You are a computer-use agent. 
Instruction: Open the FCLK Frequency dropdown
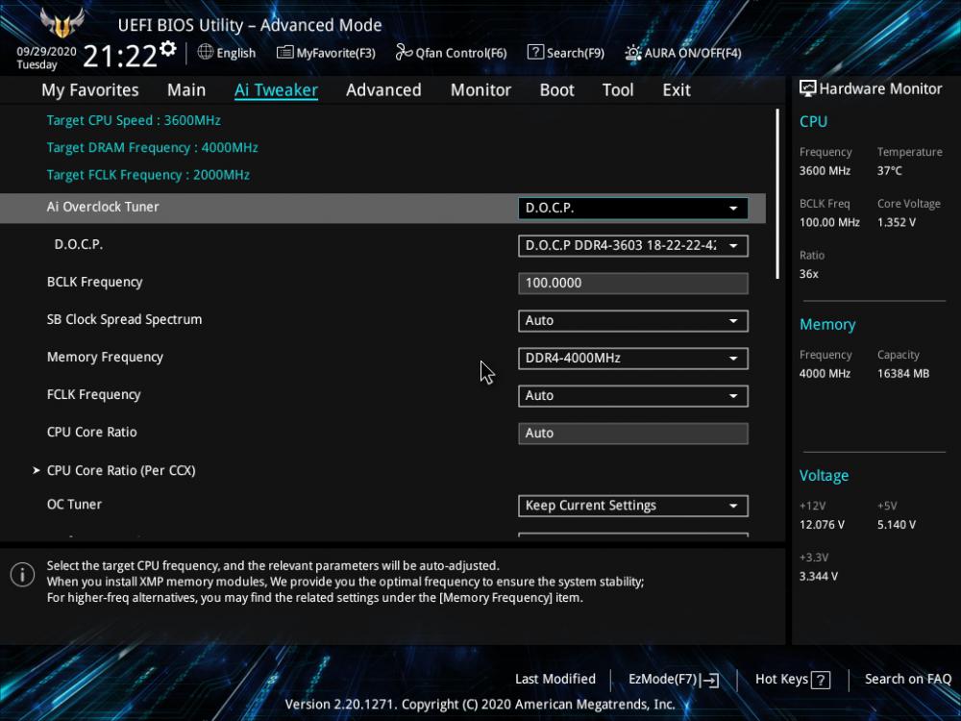[633, 395]
